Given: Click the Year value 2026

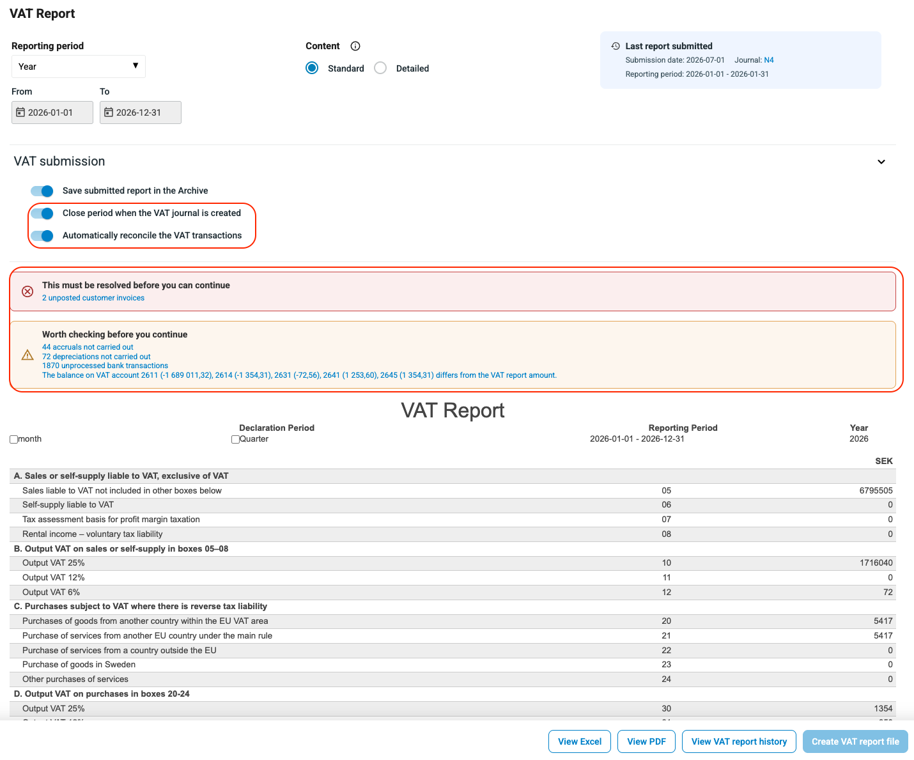Looking at the screenshot, I should [x=859, y=439].
